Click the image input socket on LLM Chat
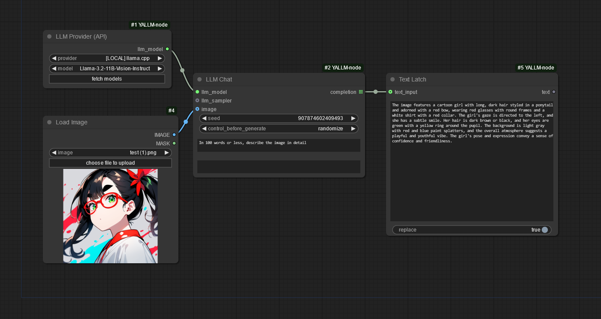 coord(197,109)
